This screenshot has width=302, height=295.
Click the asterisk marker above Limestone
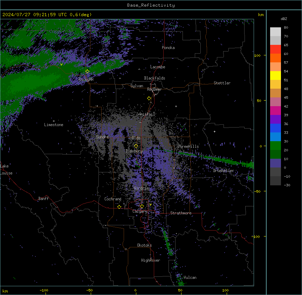tap(54, 121)
